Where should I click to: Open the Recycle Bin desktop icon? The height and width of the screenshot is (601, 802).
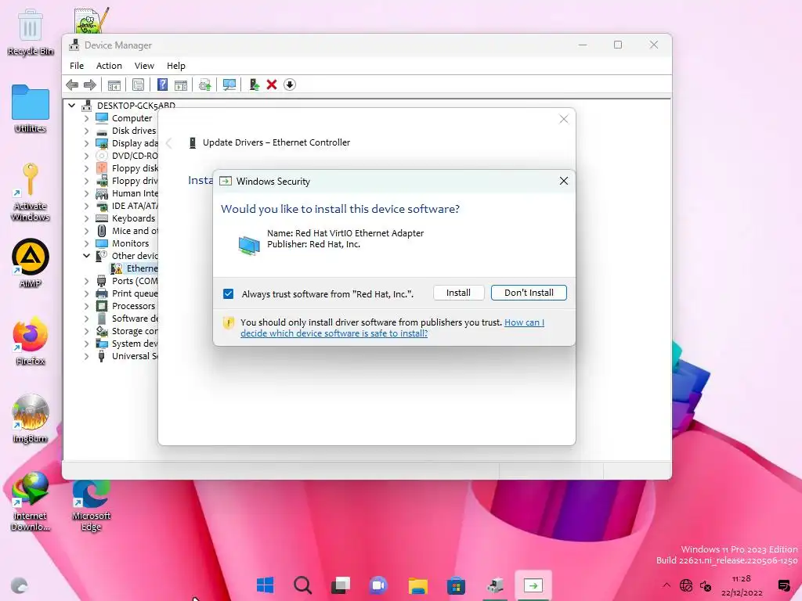[31, 33]
